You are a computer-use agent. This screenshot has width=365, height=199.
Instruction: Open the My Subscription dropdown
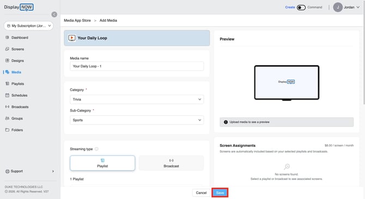click(x=29, y=26)
